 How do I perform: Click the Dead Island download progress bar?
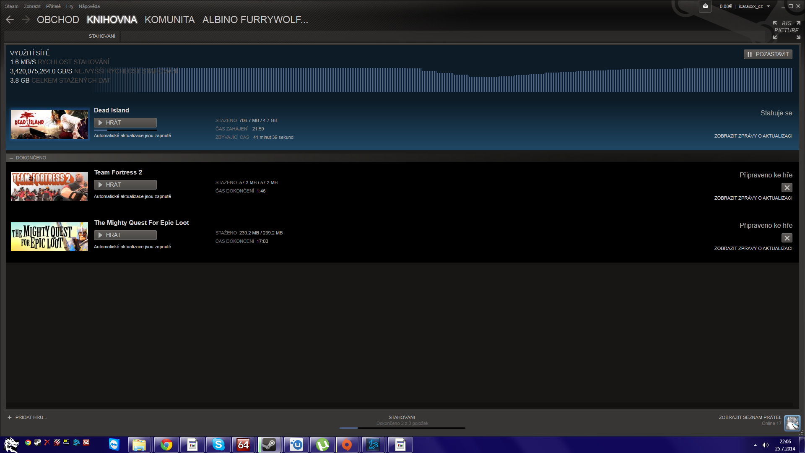pos(125,130)
